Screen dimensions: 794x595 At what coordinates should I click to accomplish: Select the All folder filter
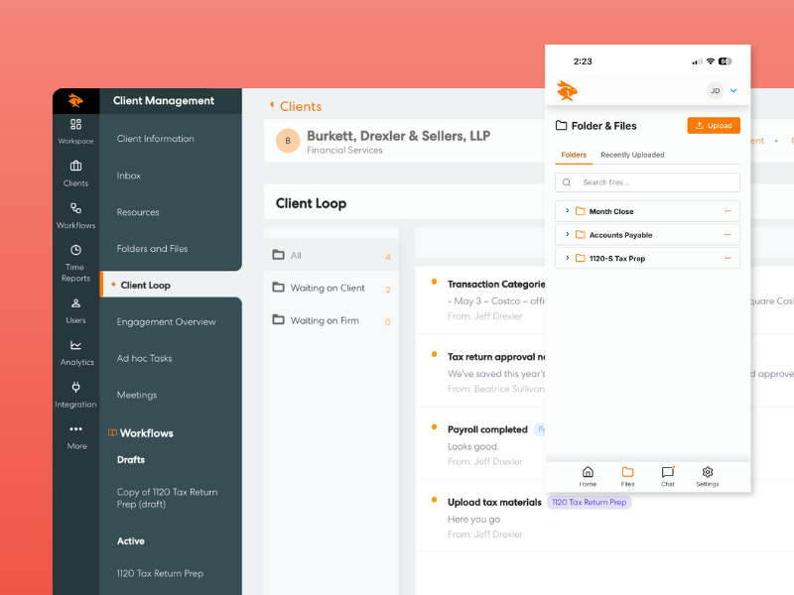331,255
